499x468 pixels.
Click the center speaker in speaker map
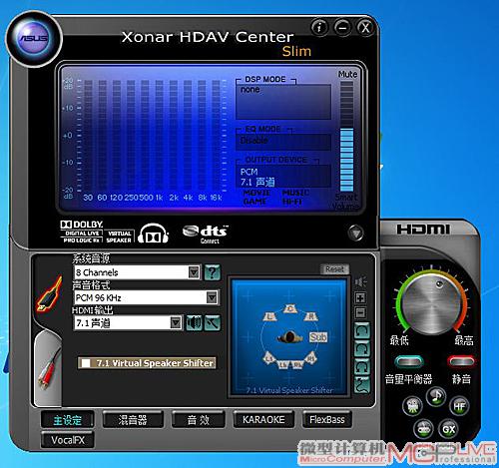click(289, 308)
